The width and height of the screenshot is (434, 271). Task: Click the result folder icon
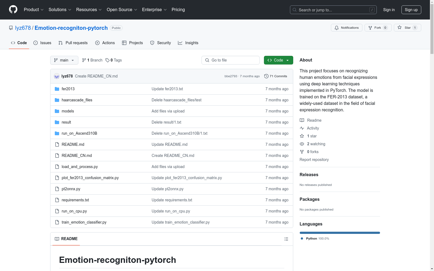coord(57,122)
